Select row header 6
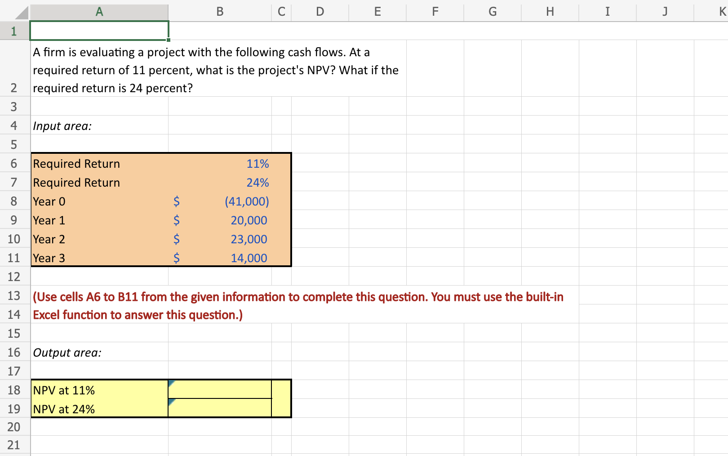This screenshot has width=728, height=456. coord(13,163)
